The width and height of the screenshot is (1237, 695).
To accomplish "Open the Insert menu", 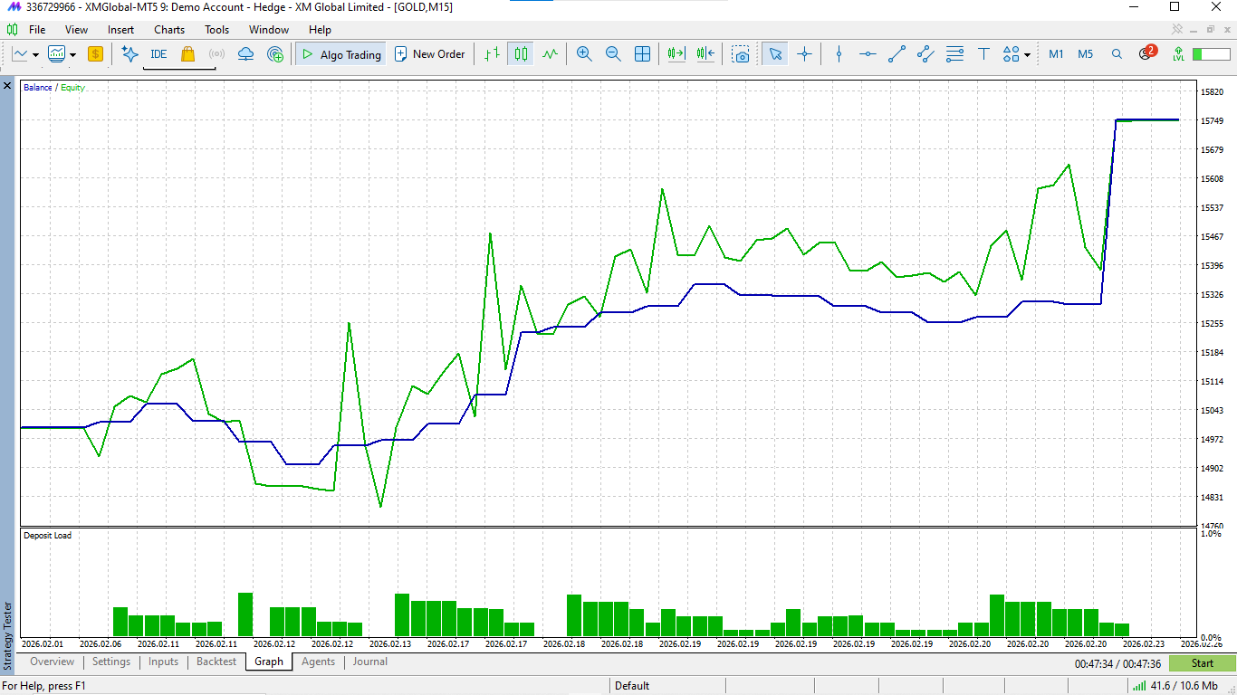I will pos(120,30).
